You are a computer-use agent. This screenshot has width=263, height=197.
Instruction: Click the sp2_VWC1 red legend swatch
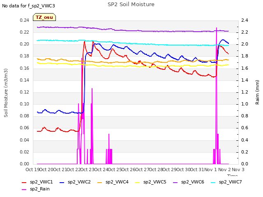coord(24,183)
